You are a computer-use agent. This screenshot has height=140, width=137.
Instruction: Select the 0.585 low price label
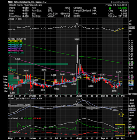pyautogui.click(x=31, y=90)
